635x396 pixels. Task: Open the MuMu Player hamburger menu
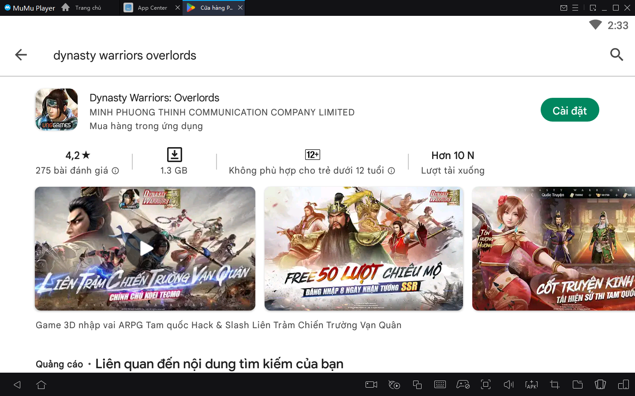[x=575, y=8]
